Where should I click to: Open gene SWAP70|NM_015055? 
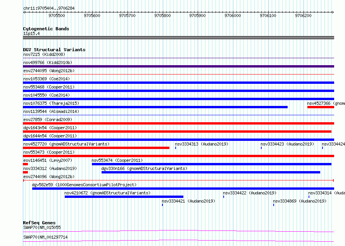click(x=42, y=227)
